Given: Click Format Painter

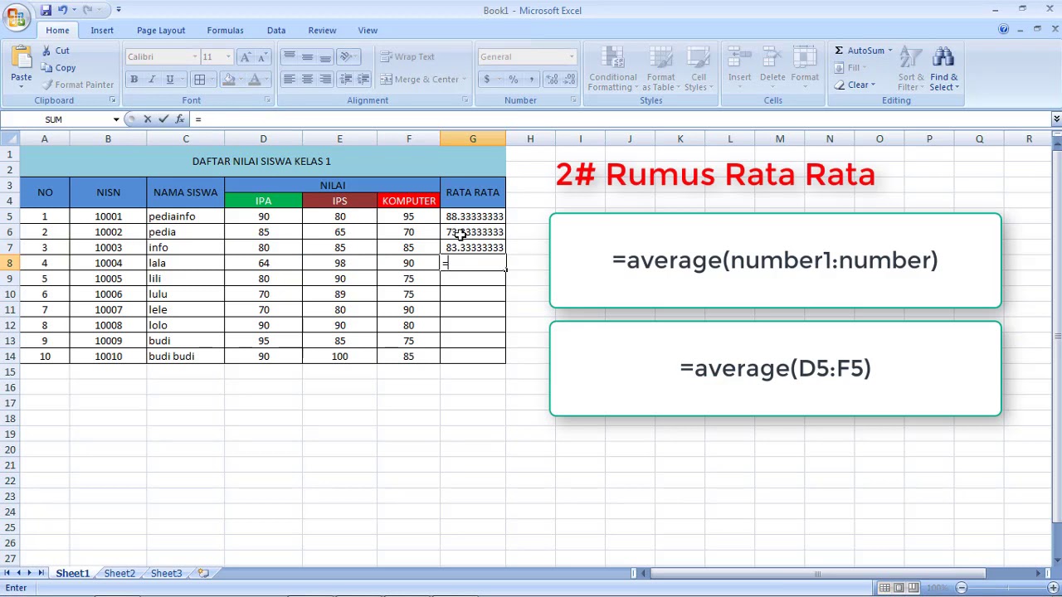Looking at the screenshot, I should coord(77,85).
